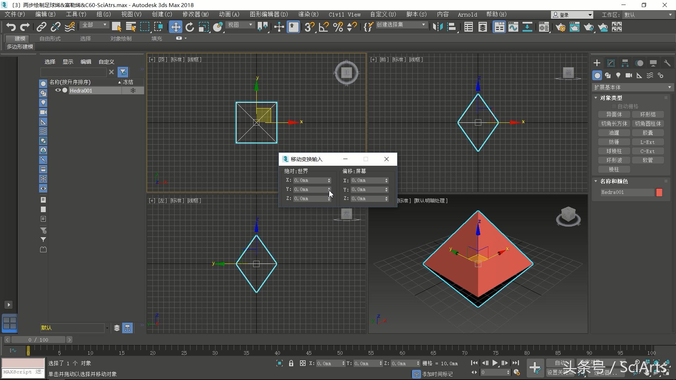The width and height of the screenshot is (676, 380).
Task: Toggle visibility of Hedra001 in scene explorer
Action: point(58,90)
